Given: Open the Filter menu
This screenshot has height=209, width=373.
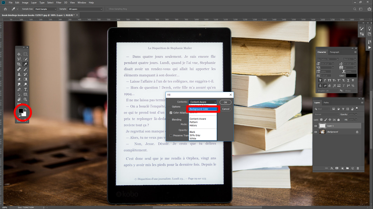Looking at the screenshot, I should point(59,2).
